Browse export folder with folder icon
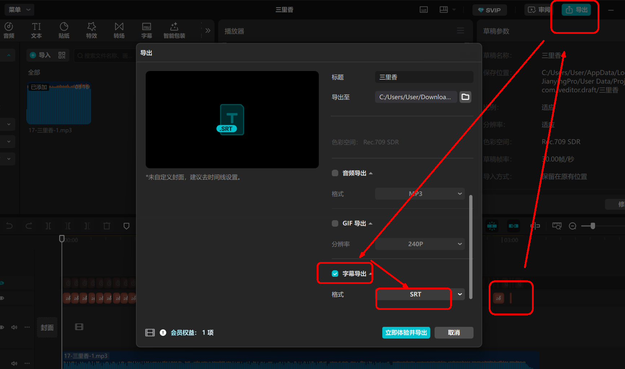Viewport: 625px width, 369px height. pyautogui.click(x=466, y=97)
